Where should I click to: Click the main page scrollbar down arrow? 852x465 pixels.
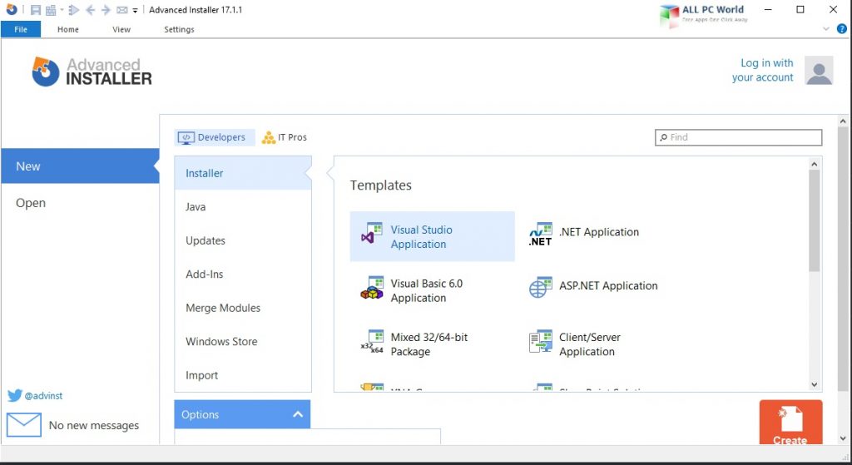coord(843,438)
